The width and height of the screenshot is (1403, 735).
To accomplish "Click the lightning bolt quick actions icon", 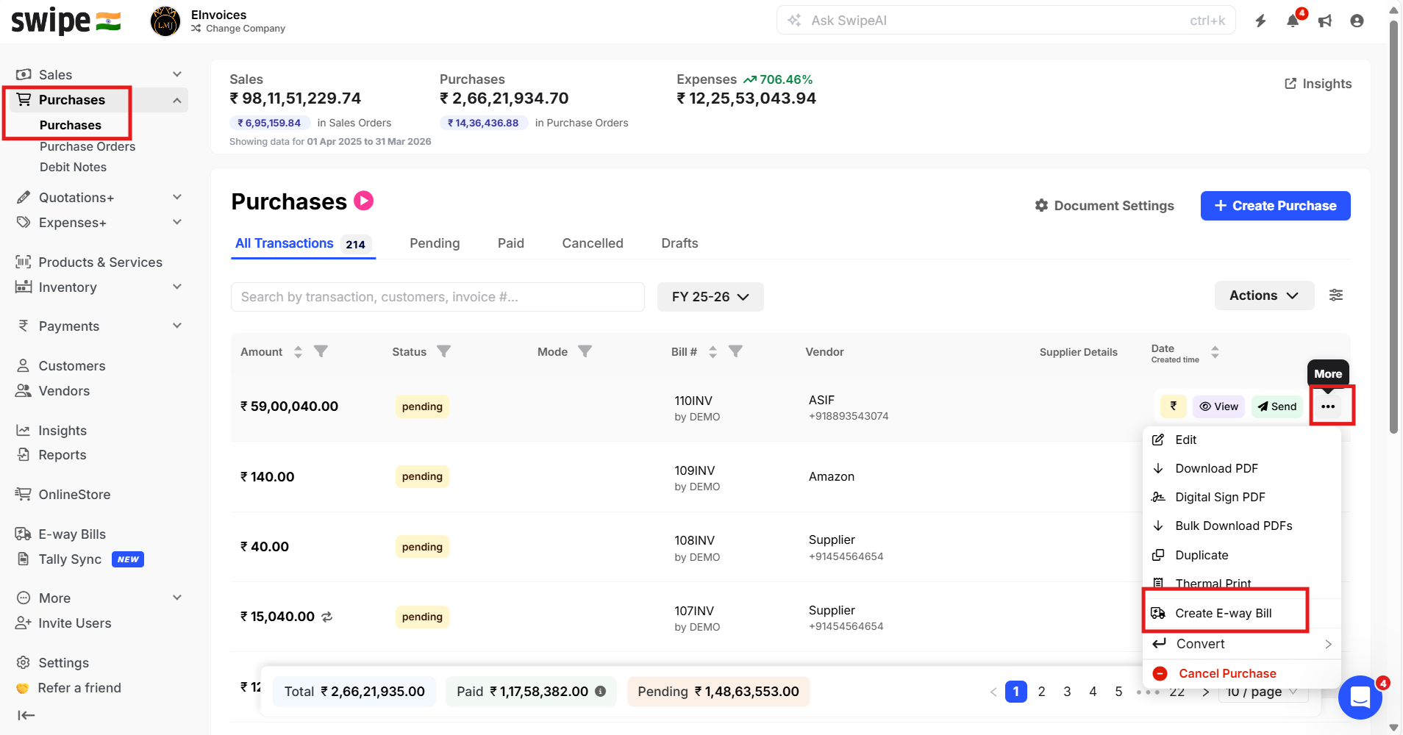I will click(1260, 21).
